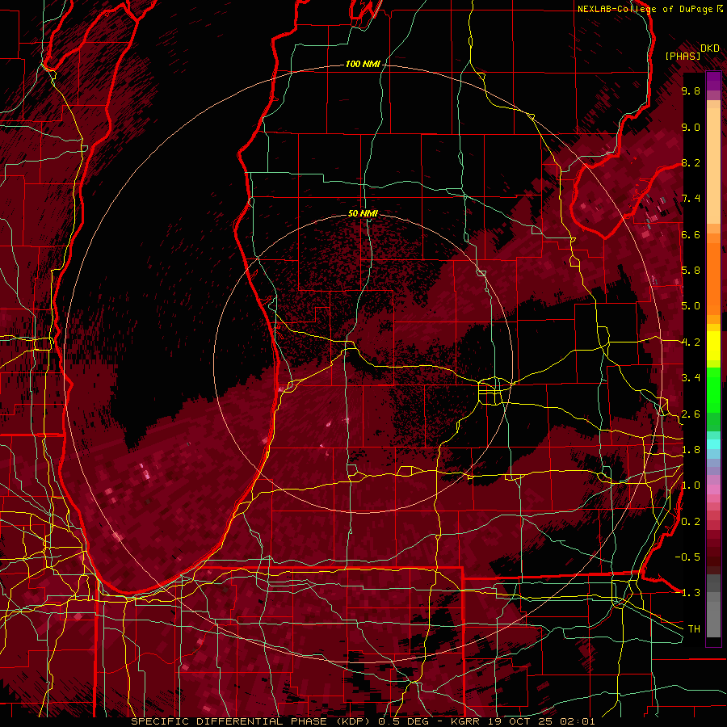
Task: Click the 100 NMI range ring label
Action: click(363, 64)
